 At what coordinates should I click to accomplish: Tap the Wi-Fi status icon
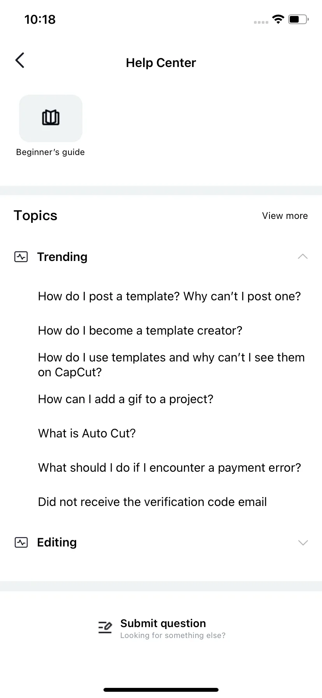[x=278, y=19]
